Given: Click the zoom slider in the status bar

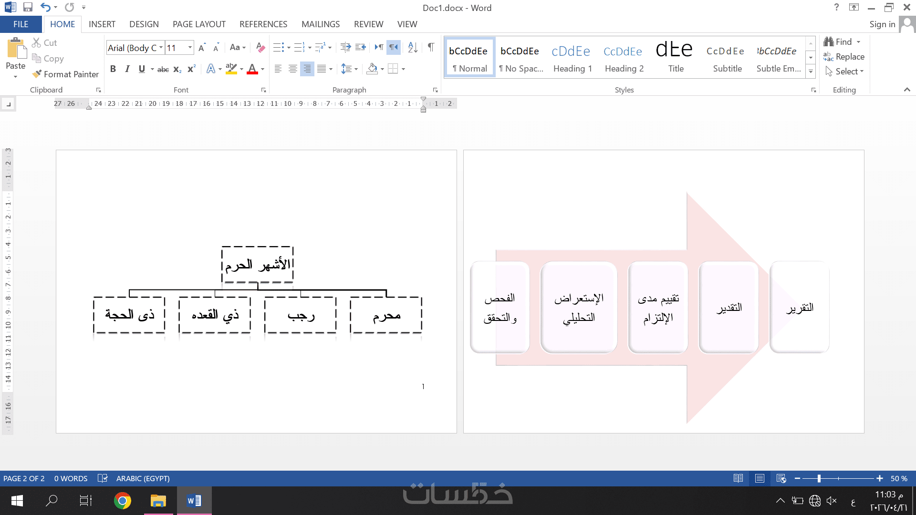Looking at the screenshot, I should [819, 478].
